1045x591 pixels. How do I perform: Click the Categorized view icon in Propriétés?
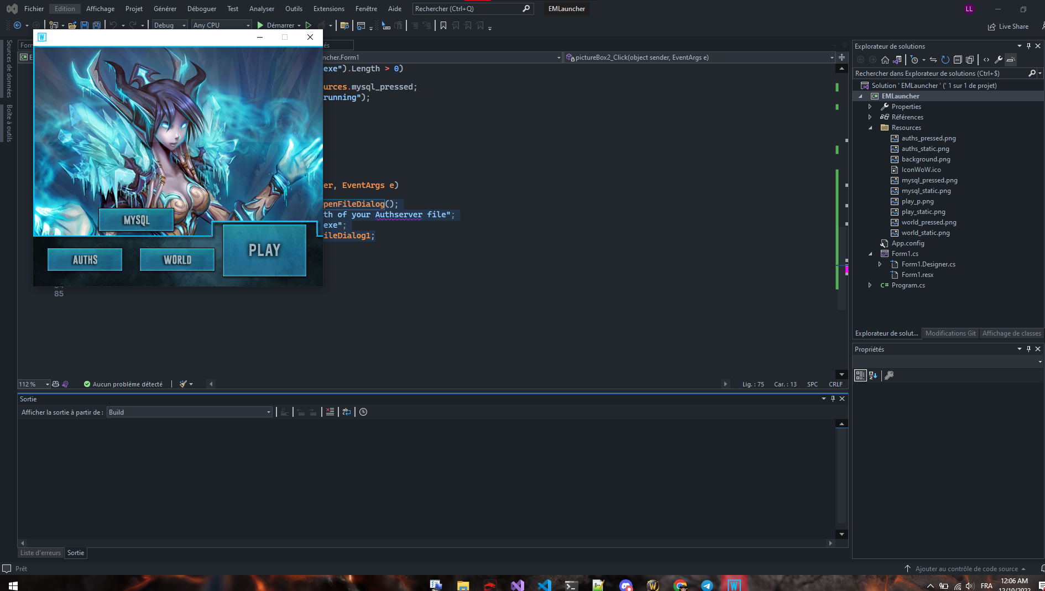860,375
